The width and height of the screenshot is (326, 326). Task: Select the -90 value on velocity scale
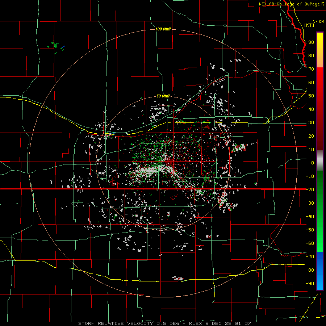[310, 284]
